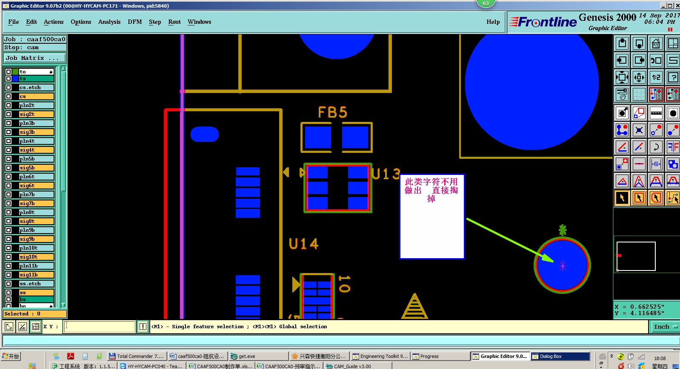Screen dimensions: 680x369
Task: Click the green color swatch of 'to' layer
Action: coord(16,72)
